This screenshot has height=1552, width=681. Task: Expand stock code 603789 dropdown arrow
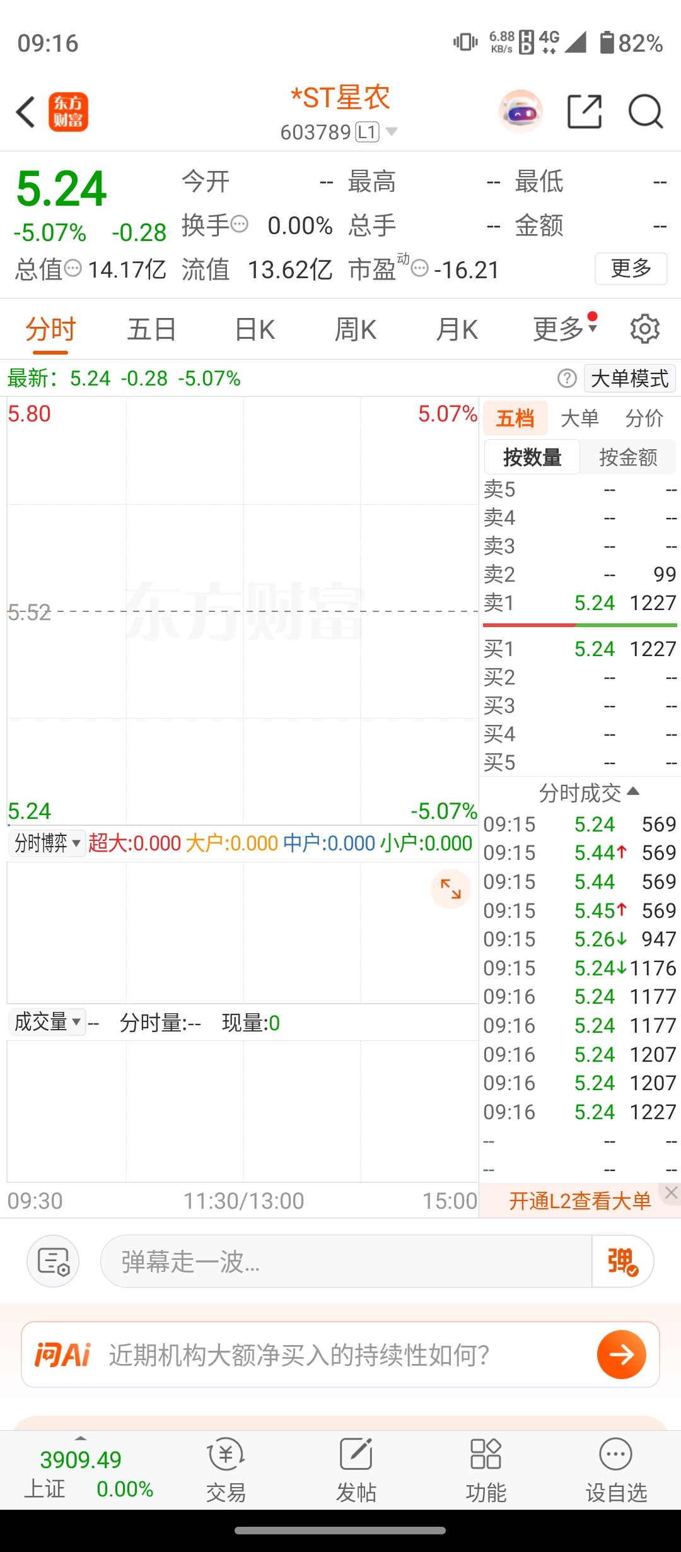tap(392, 132)
